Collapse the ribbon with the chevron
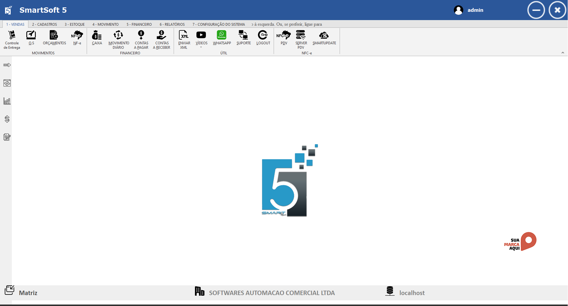 pos(563,53)
